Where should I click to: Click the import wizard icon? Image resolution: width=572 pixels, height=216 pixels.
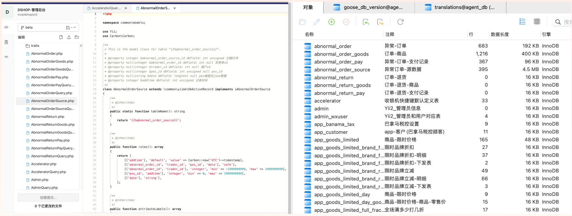pyautogui.click(x=366, y=22)
